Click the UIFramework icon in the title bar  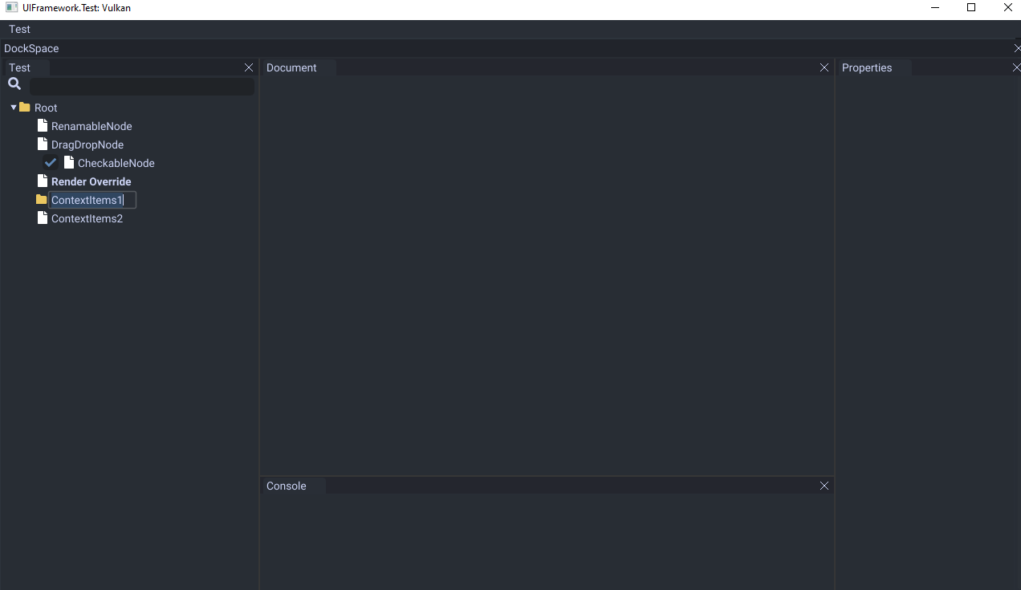click(x=9, y=6)
